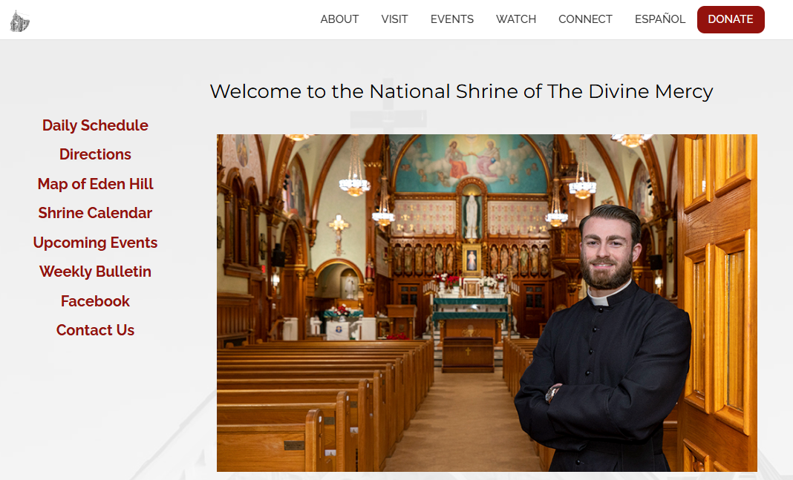Screen dimensions: 793x480
Task: Go to the Directions page
Action: tap(95, 154)
